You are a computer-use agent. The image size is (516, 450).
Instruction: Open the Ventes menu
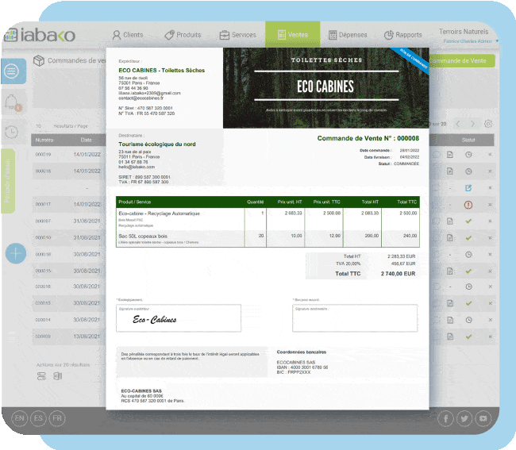(x=293, y=35)
